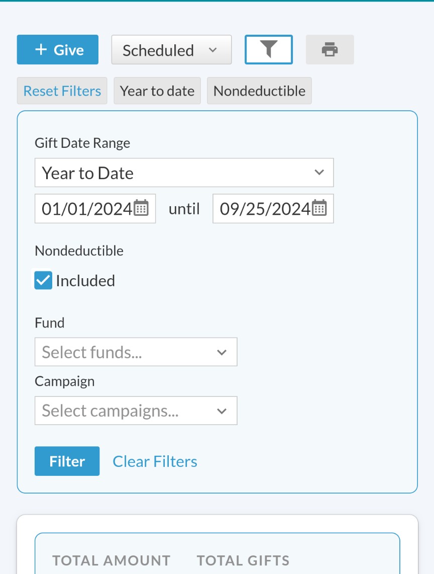Screen dimensions: 434x574
Task: Toggle the funnel filter icon button
Action: click(268, 49)
